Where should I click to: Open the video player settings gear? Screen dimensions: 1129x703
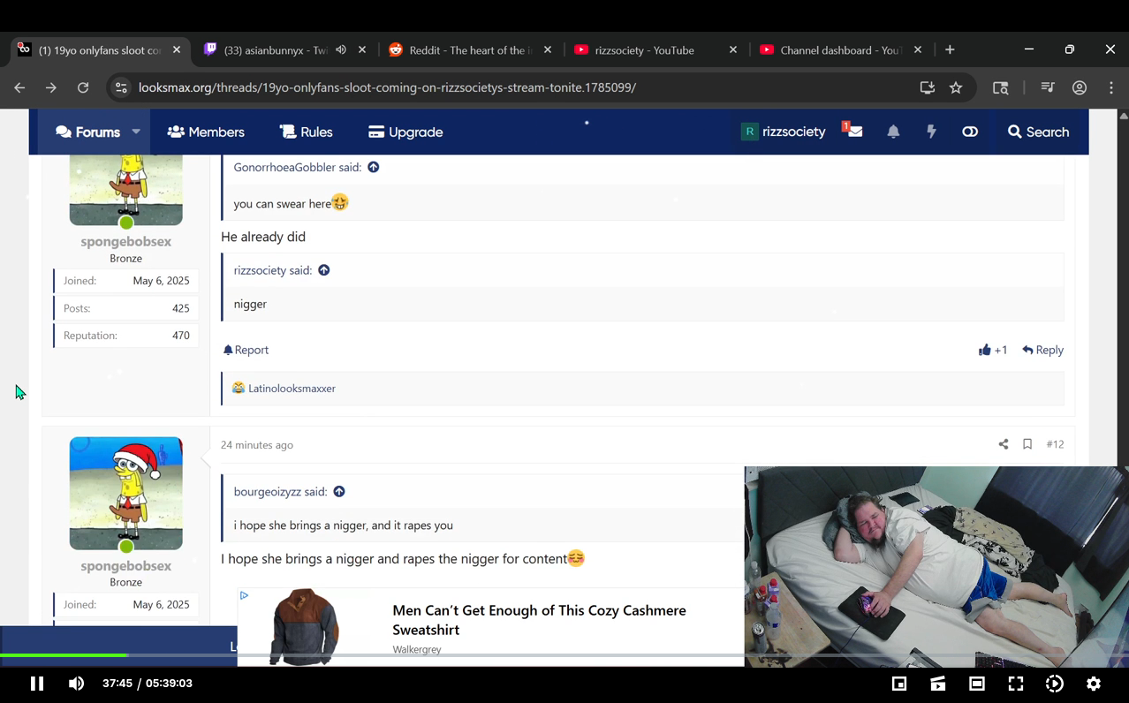pyautogui.click(x=1094, y=683)
